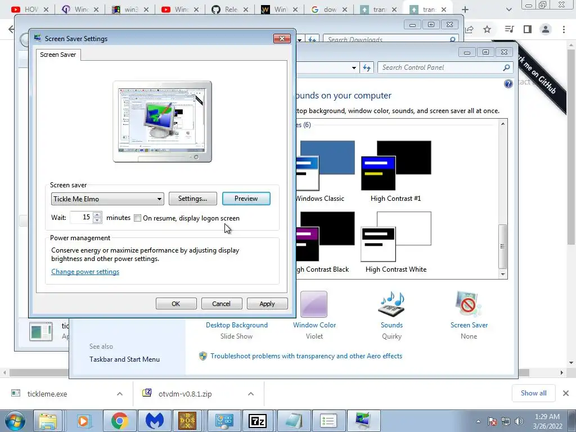Screen dimensions: 576x432
Task: Switch to the HOV YouTube browser tab
Action: coord(30,10)
